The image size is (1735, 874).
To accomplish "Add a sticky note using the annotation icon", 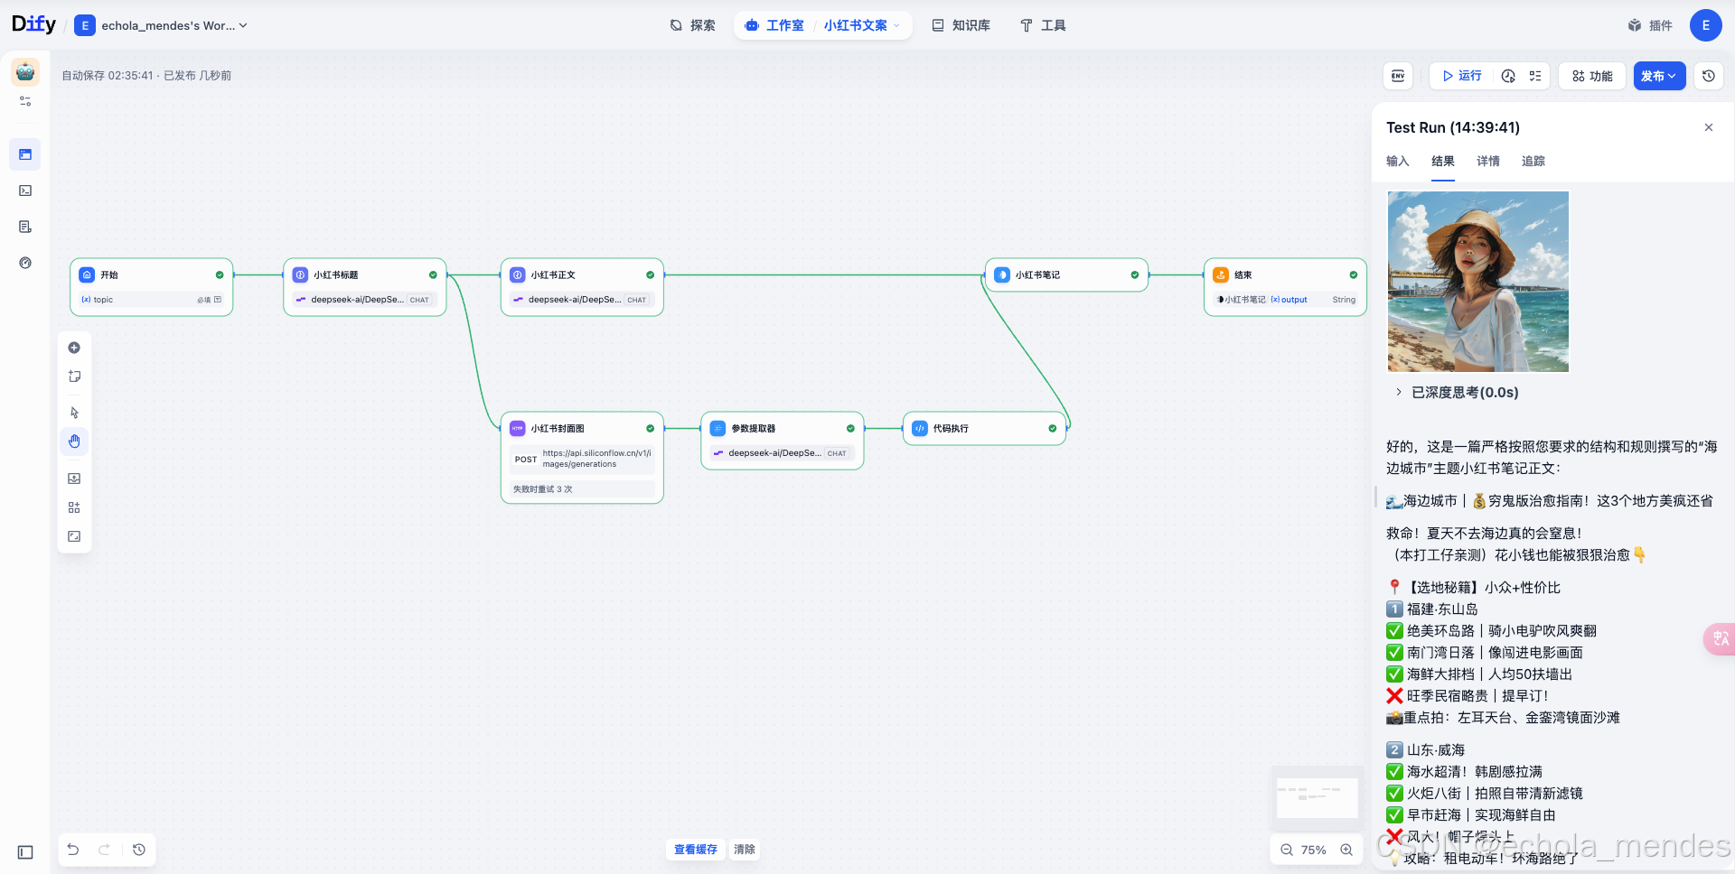I will pos(74,377).
